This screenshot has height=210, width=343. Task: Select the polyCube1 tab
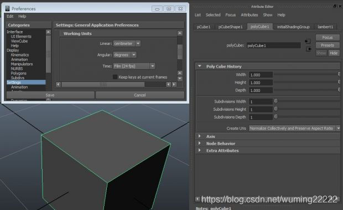[x=260, y=27]
